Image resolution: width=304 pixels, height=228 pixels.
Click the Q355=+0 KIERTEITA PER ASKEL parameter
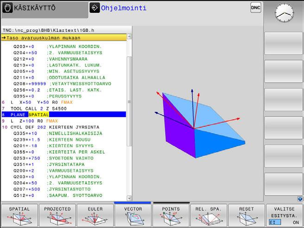click(59, 152)
